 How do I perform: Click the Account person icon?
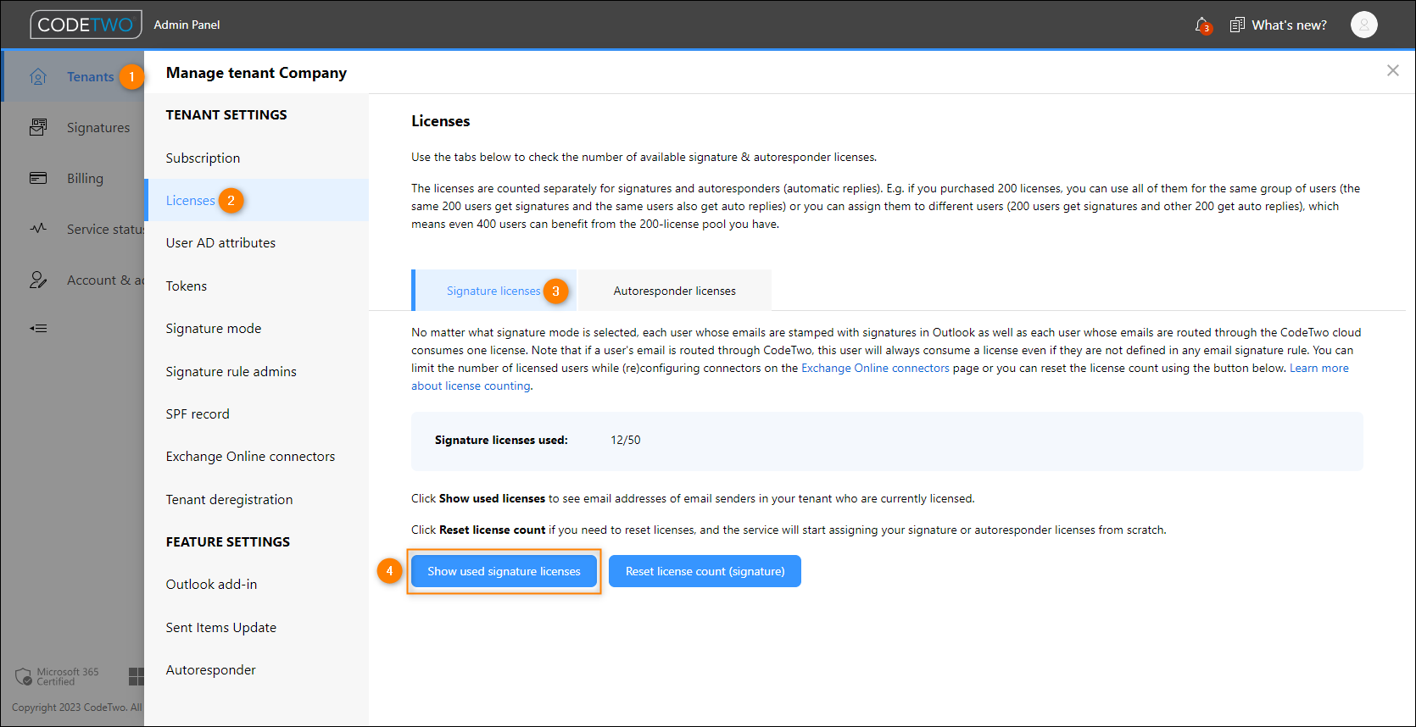[x=38, y=280]
